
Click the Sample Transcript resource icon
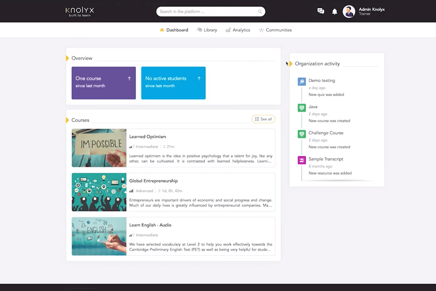(x=302, y=160)
